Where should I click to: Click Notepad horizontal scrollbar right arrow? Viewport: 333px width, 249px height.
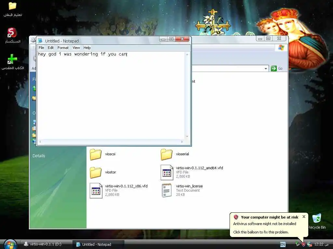[182, 142]
